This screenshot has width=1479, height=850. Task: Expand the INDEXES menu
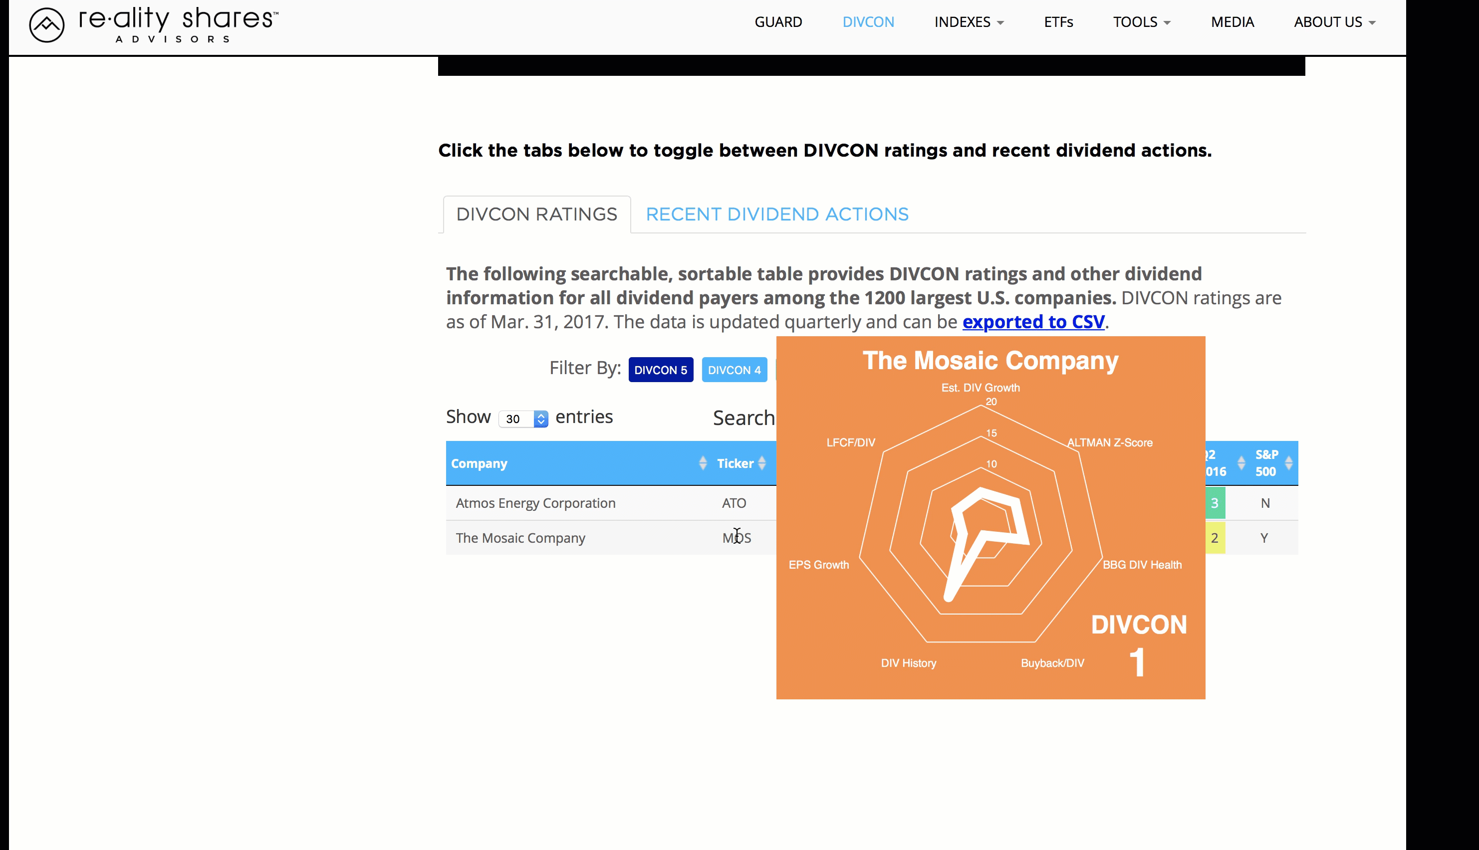[x=968, y=21]
